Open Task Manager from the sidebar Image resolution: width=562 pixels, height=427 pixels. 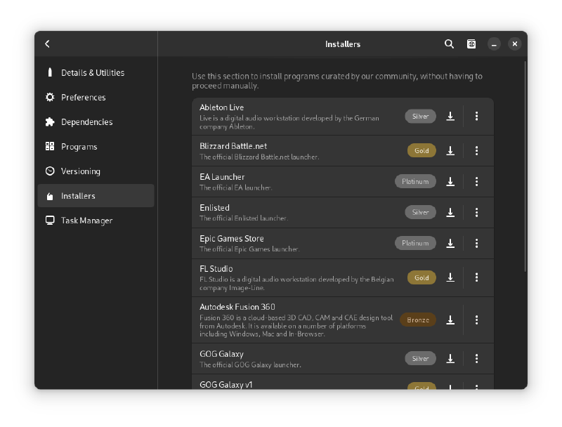[x=86, y=221]
